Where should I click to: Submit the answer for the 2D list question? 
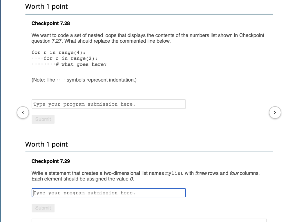click(x=43, y=208)
